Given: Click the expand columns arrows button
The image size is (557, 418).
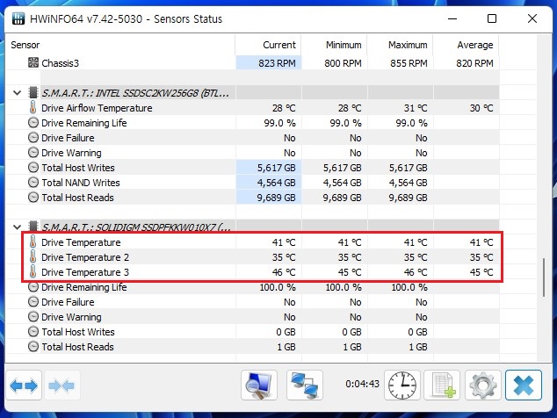Looking at the screenshot, I should (24, 386).
